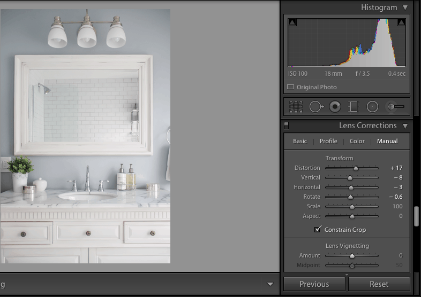The width and height of the screenshot is (421, 297).
Task: Click the 0.4 sec shutter readout
Action: [x=396, y=74]
